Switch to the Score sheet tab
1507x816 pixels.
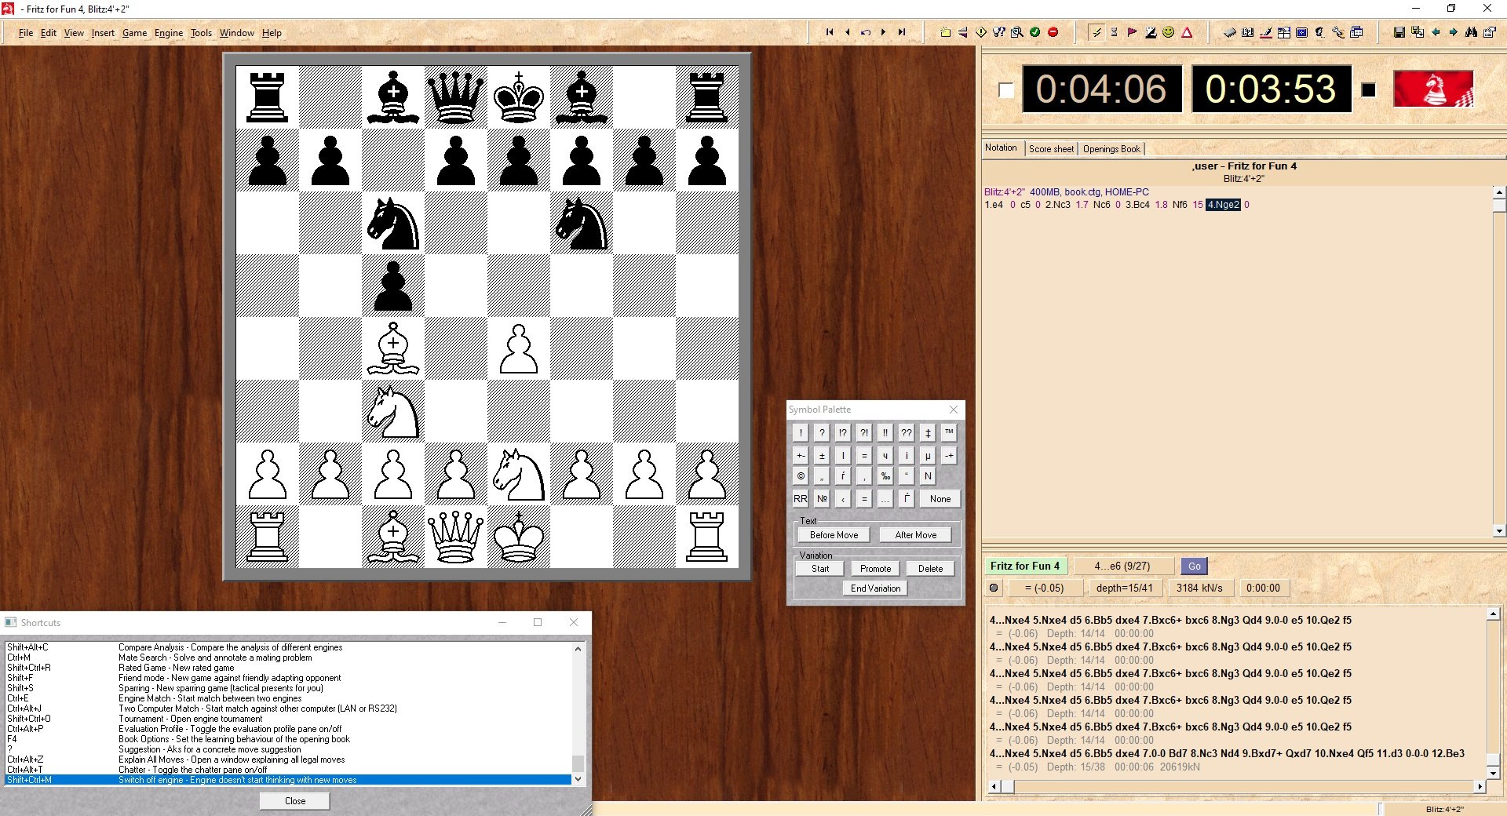tap(1051, 148)
